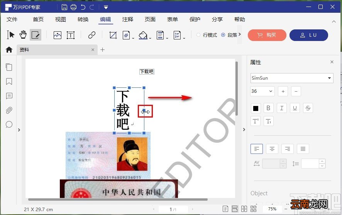
Task: Click the Crop page tool
Action: (x=113, y=35)
